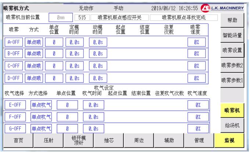
Task: Open the 辅助 tab
Action: 169,140
